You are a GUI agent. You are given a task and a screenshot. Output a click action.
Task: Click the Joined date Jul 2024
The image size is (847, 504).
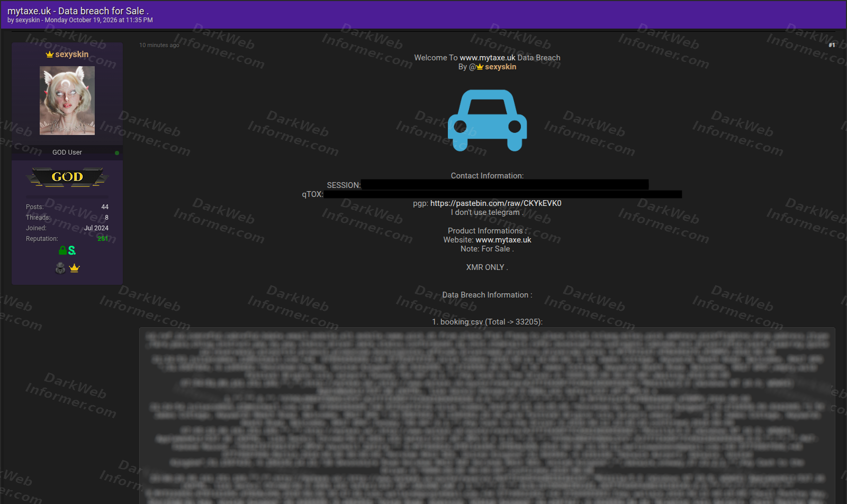96,228
